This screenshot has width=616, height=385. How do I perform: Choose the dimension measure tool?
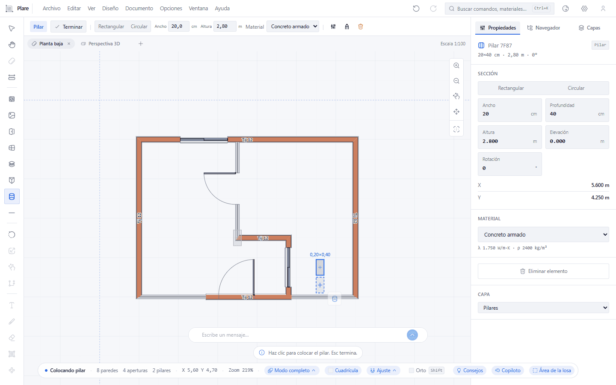(x=12, y=77)
